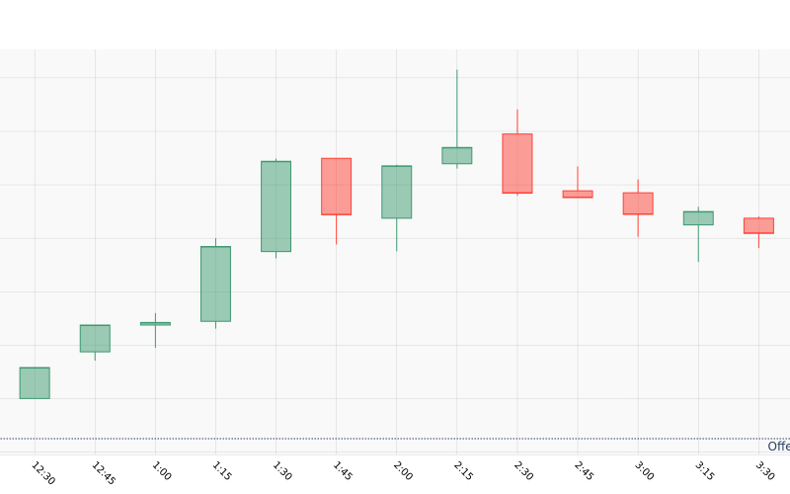Click the red candlestick at 3:00
This screenshot has height=494, width=790.
tap(638, 204)
